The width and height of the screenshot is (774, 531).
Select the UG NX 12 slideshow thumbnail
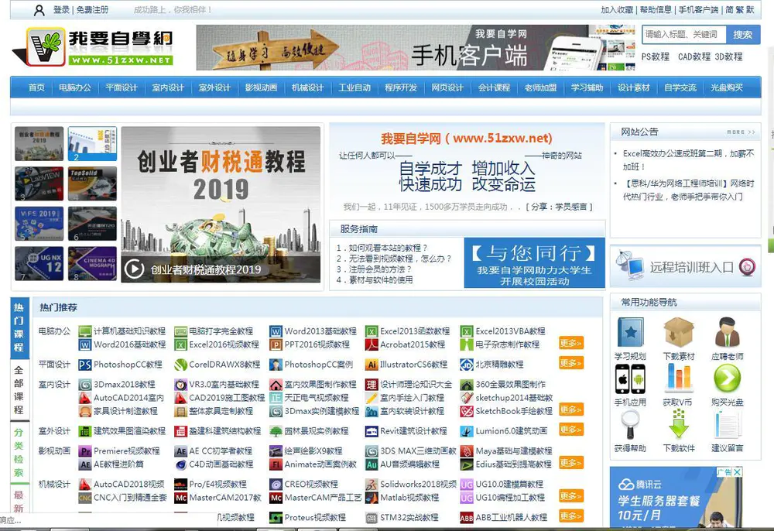coord(39,263)
